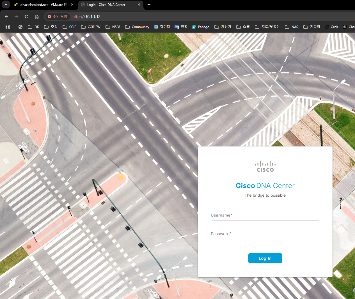Close the Login - Cisco DNA Center tab
Viewport: 355px width, 299px height.
pyautogui.click(x=139, y=5)
